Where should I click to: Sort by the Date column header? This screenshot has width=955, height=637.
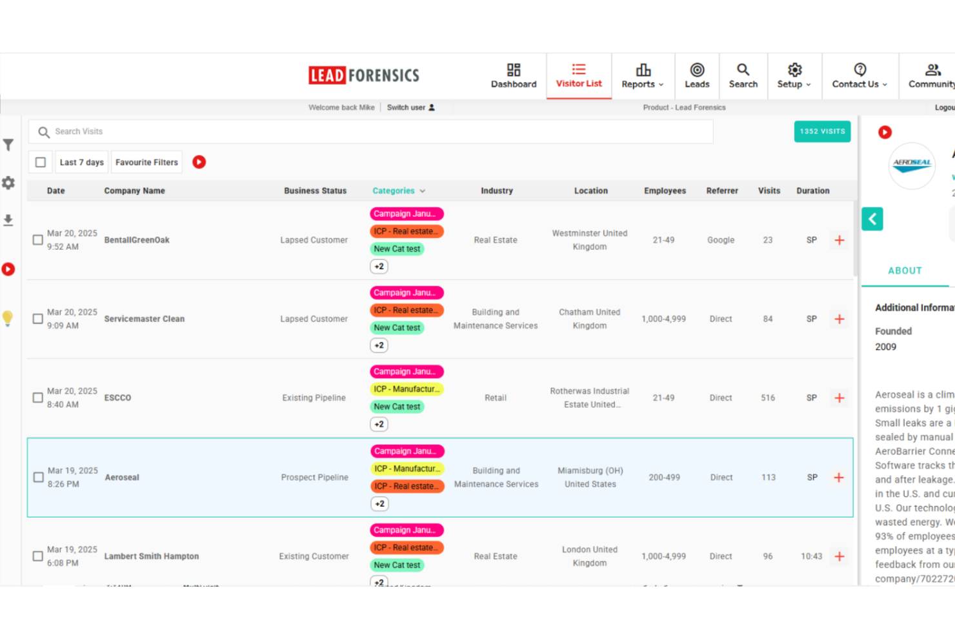point(56,191)
